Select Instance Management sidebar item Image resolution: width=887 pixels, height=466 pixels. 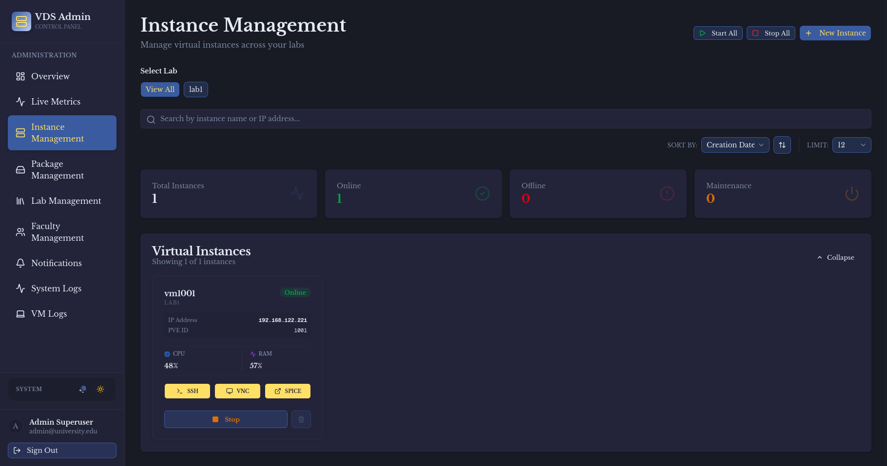(62, 133)
